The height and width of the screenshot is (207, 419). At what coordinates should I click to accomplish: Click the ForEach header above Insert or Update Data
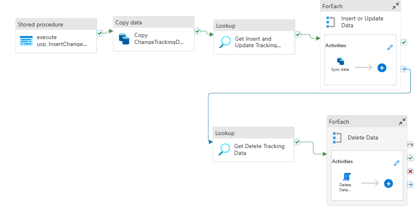[x=361, y=6]
